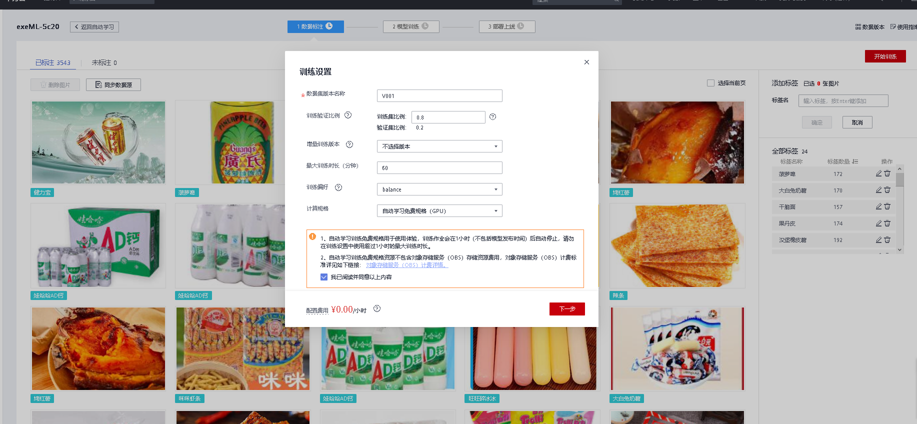The image size is (917, 424).
Task: Edit the 大白兔奶糖 label
Action: pyautogui.click(x=878, y=190)
